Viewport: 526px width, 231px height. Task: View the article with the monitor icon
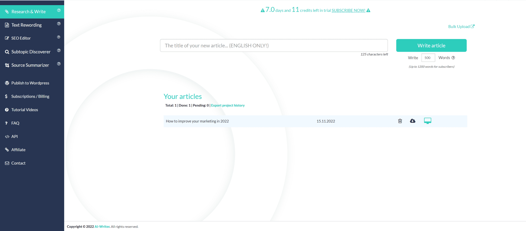[427, 121]
